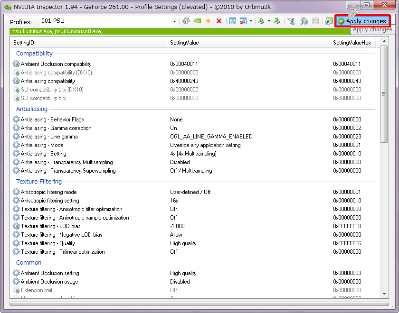This screenshot has height=313, width=399.
Task: Click the OGL_AA_LINE_GAMMA_ENABLED value
Action: 211,137
